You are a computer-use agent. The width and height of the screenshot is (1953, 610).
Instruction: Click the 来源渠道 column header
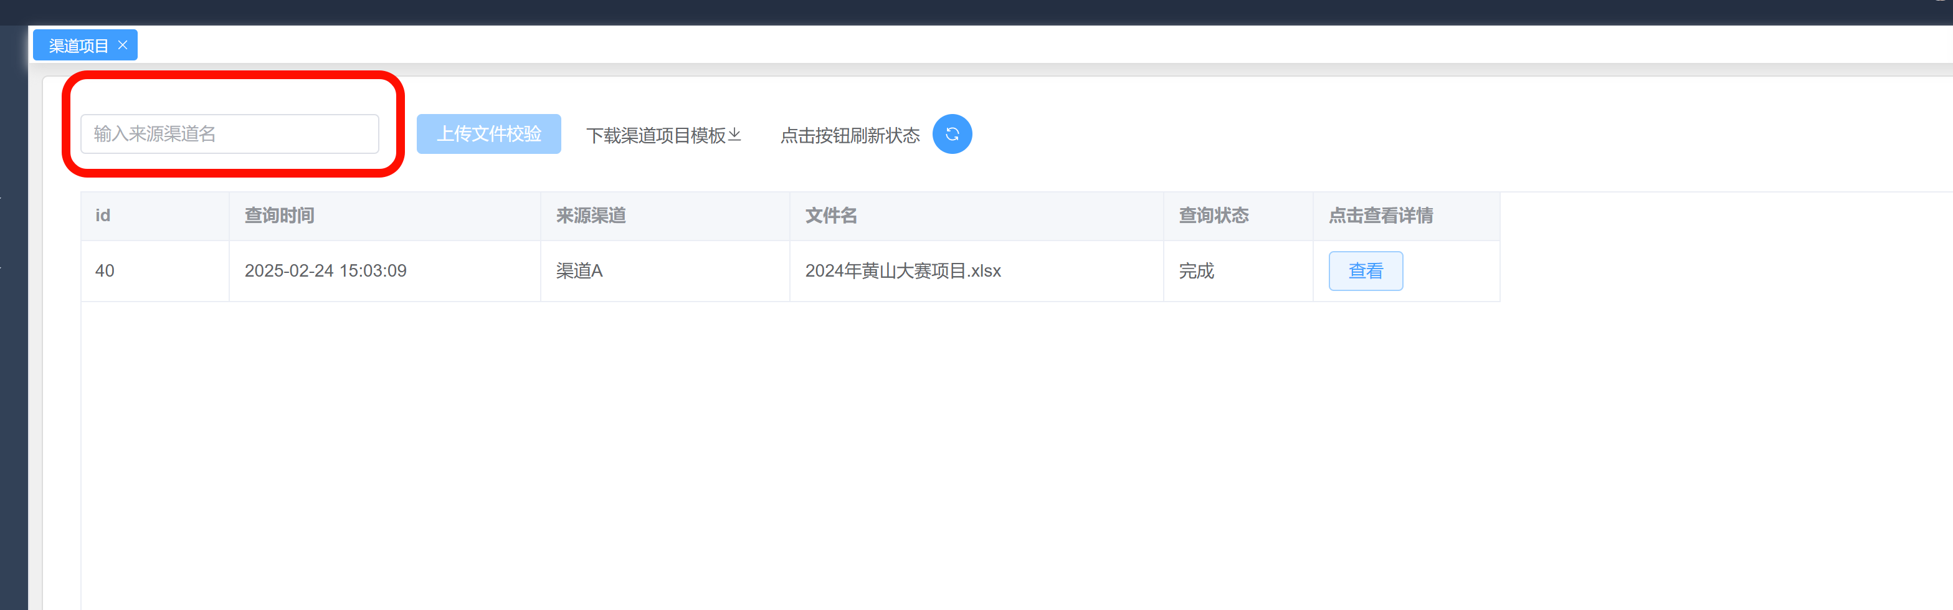click(x=591, y=216)
